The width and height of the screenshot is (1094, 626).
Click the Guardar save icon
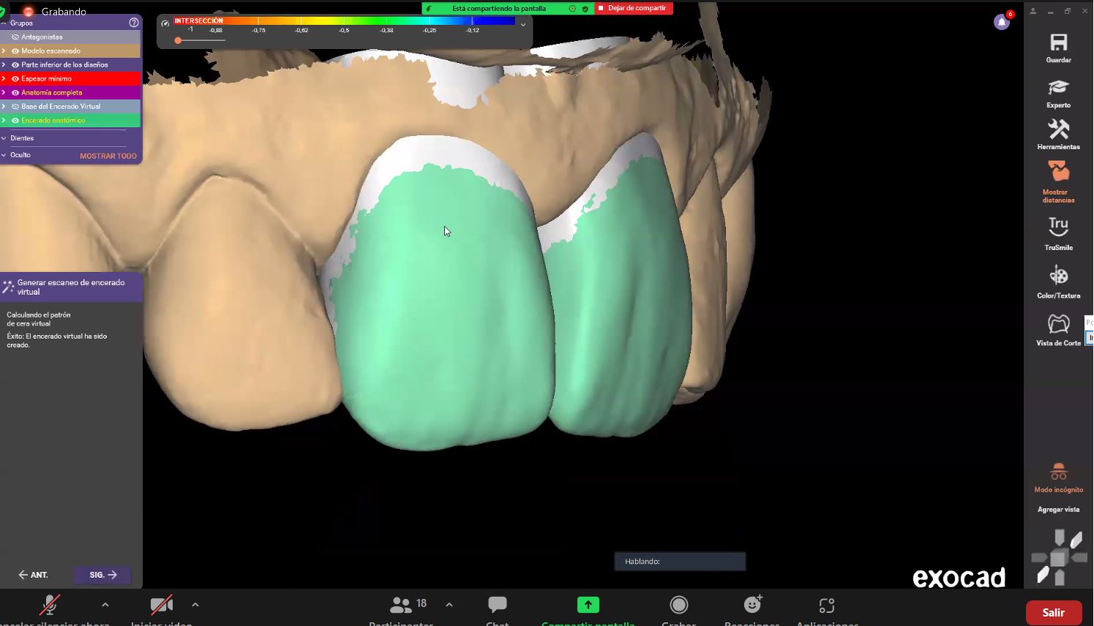point(1058,42)
